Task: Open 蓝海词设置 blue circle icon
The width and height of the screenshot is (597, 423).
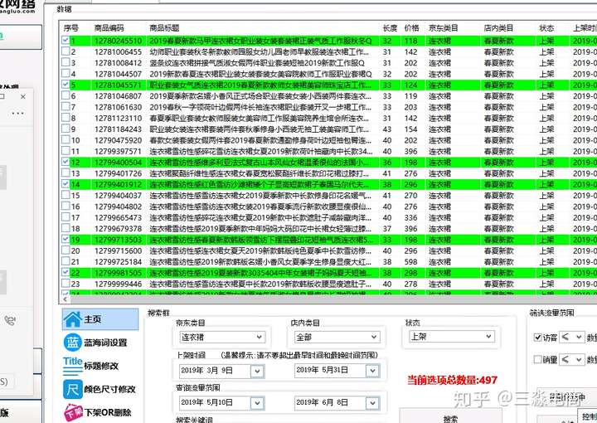Action: pyautogui.click(x=73, y=343)
